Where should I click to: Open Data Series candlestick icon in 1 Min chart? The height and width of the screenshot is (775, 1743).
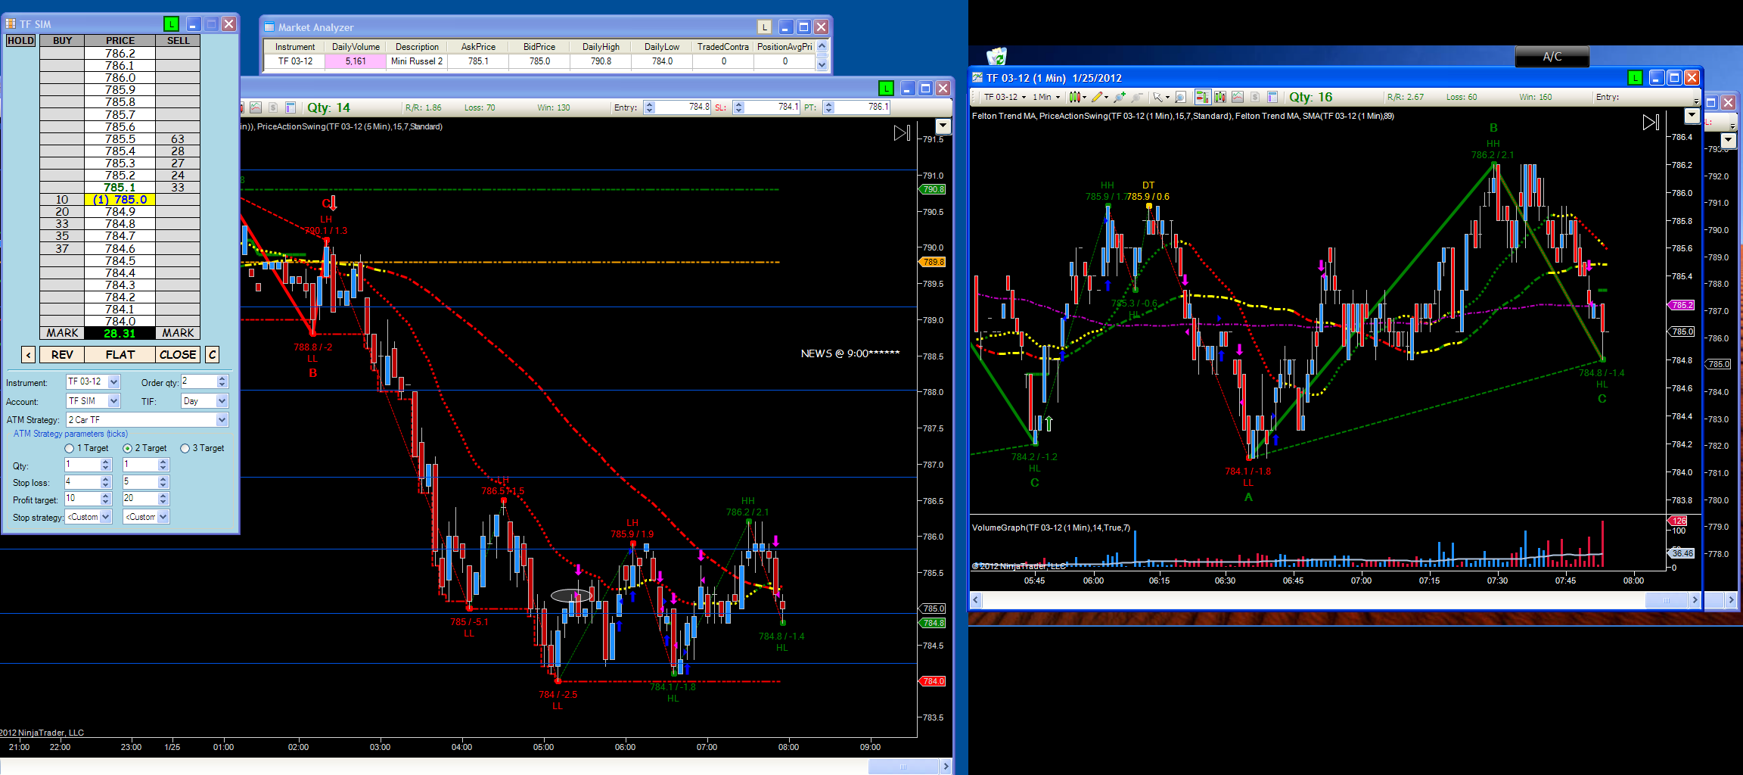(x=1220, y=97)
